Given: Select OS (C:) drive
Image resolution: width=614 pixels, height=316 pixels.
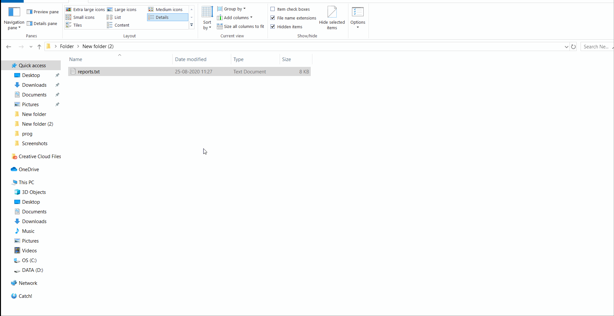Looking at the screenshot, I should [x=29, y=260].
